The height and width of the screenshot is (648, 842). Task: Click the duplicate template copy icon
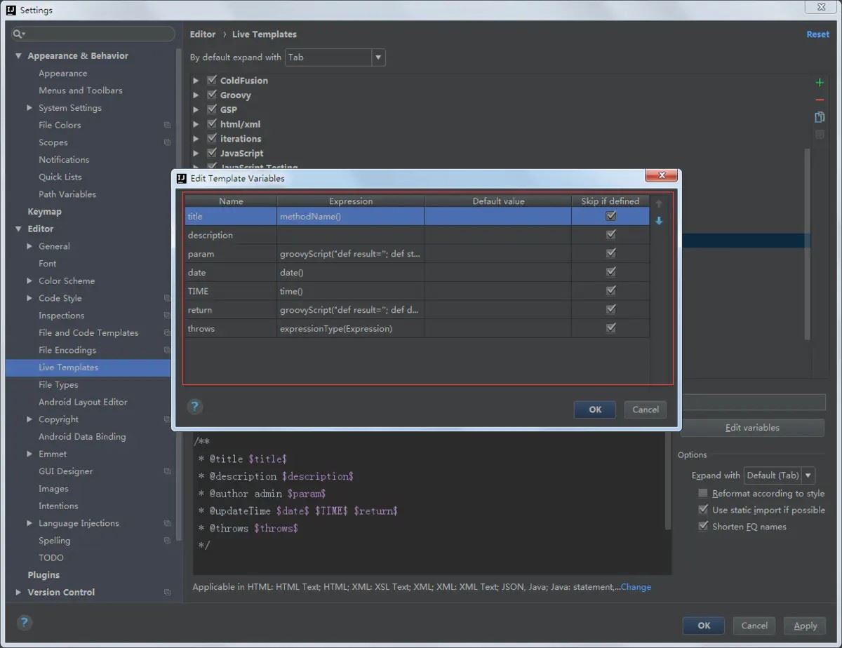(819, 117)
